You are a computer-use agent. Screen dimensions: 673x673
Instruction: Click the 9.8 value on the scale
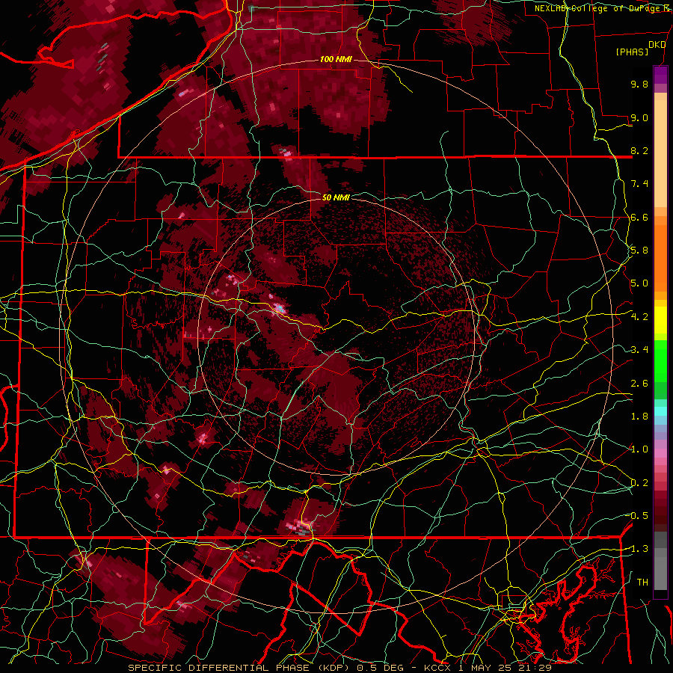(x=639, y=84)
